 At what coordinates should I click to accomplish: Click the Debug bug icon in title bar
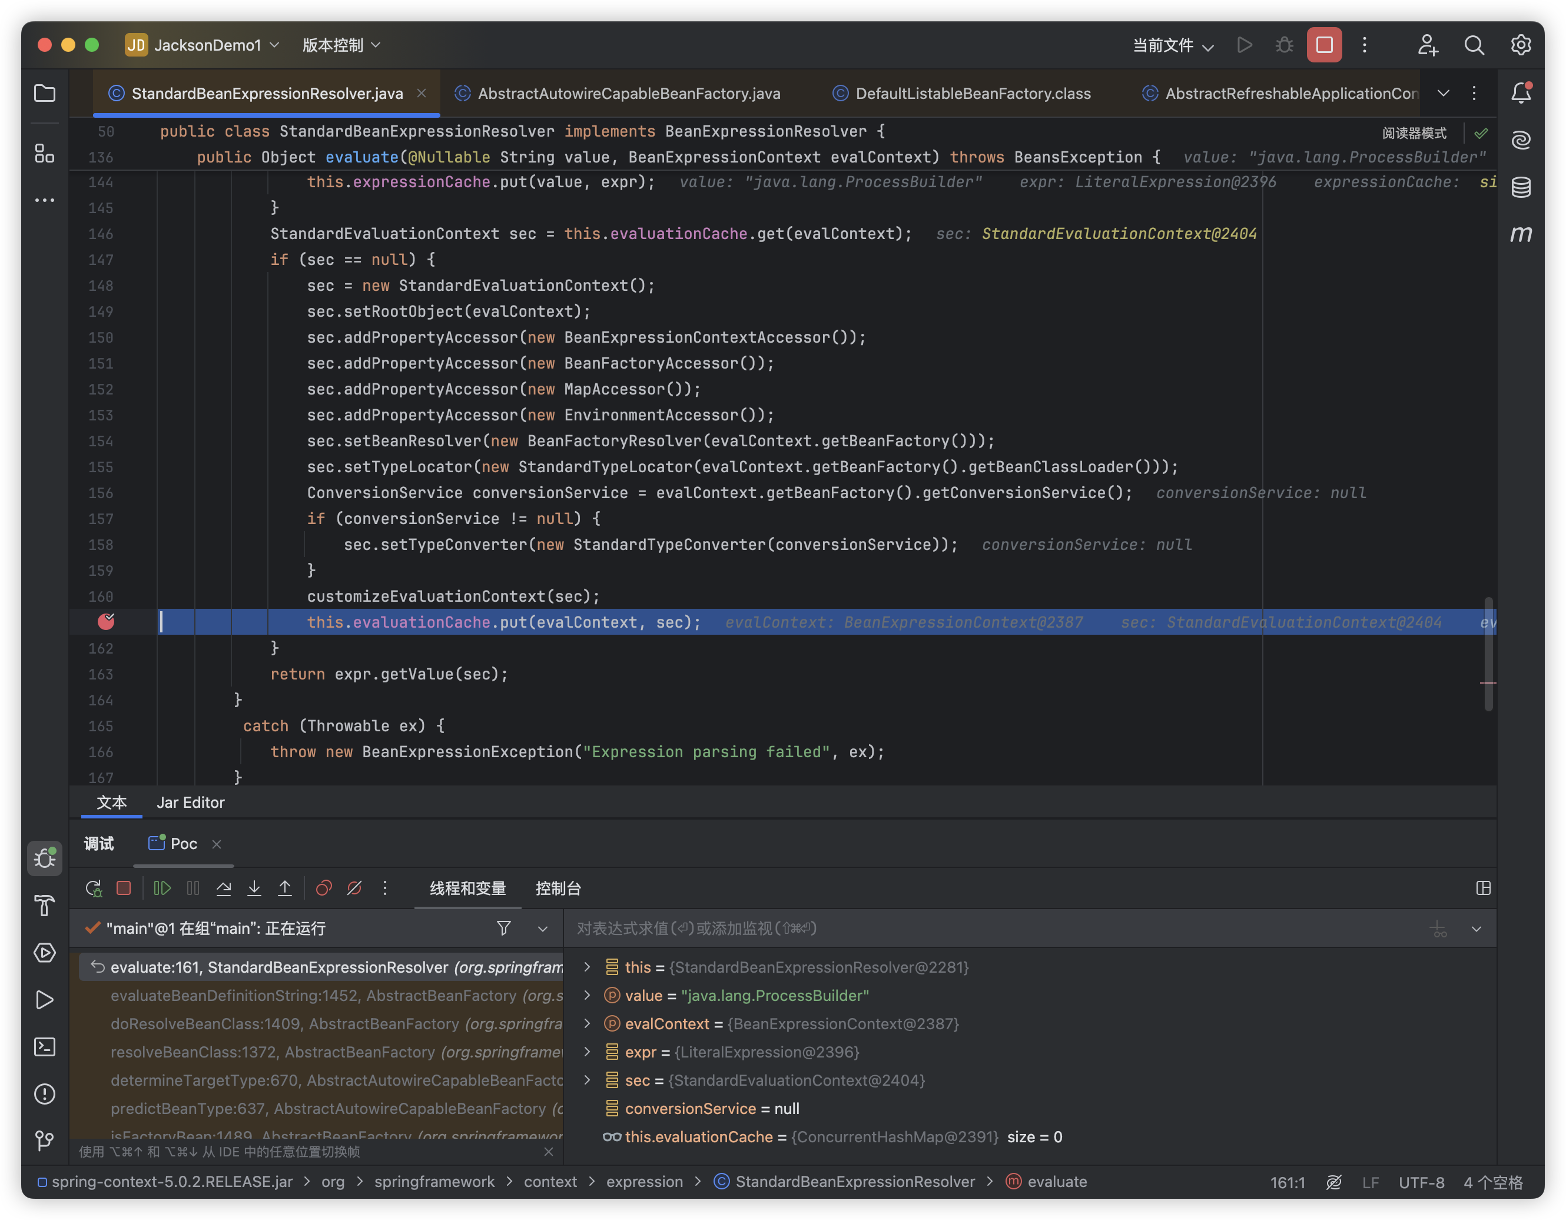coord(1284,45)
